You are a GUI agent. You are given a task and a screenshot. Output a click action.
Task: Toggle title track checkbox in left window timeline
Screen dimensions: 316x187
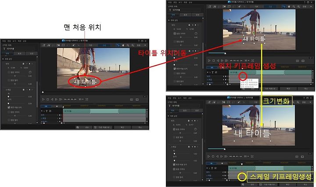coord(50,111)
